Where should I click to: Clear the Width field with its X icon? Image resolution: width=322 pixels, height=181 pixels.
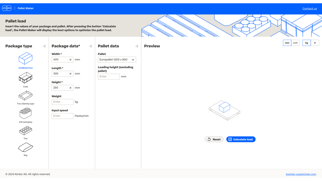click(70, 60)
